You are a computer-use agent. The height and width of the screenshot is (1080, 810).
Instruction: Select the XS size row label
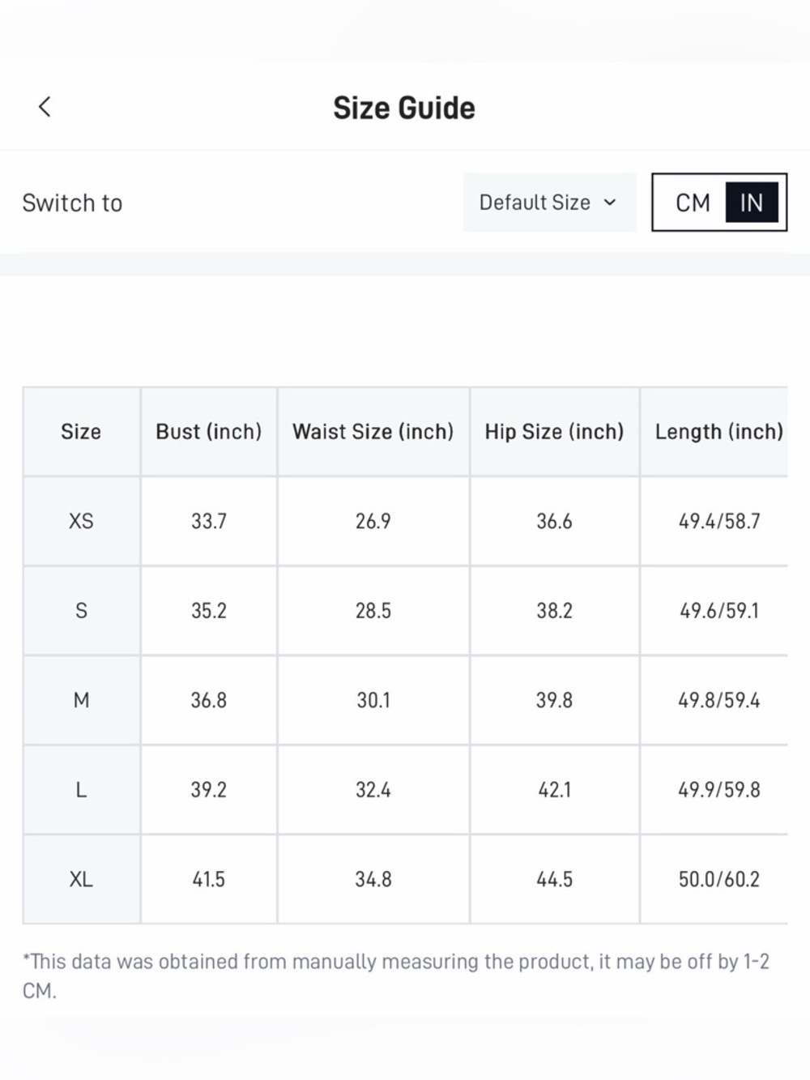click(81, 521)
